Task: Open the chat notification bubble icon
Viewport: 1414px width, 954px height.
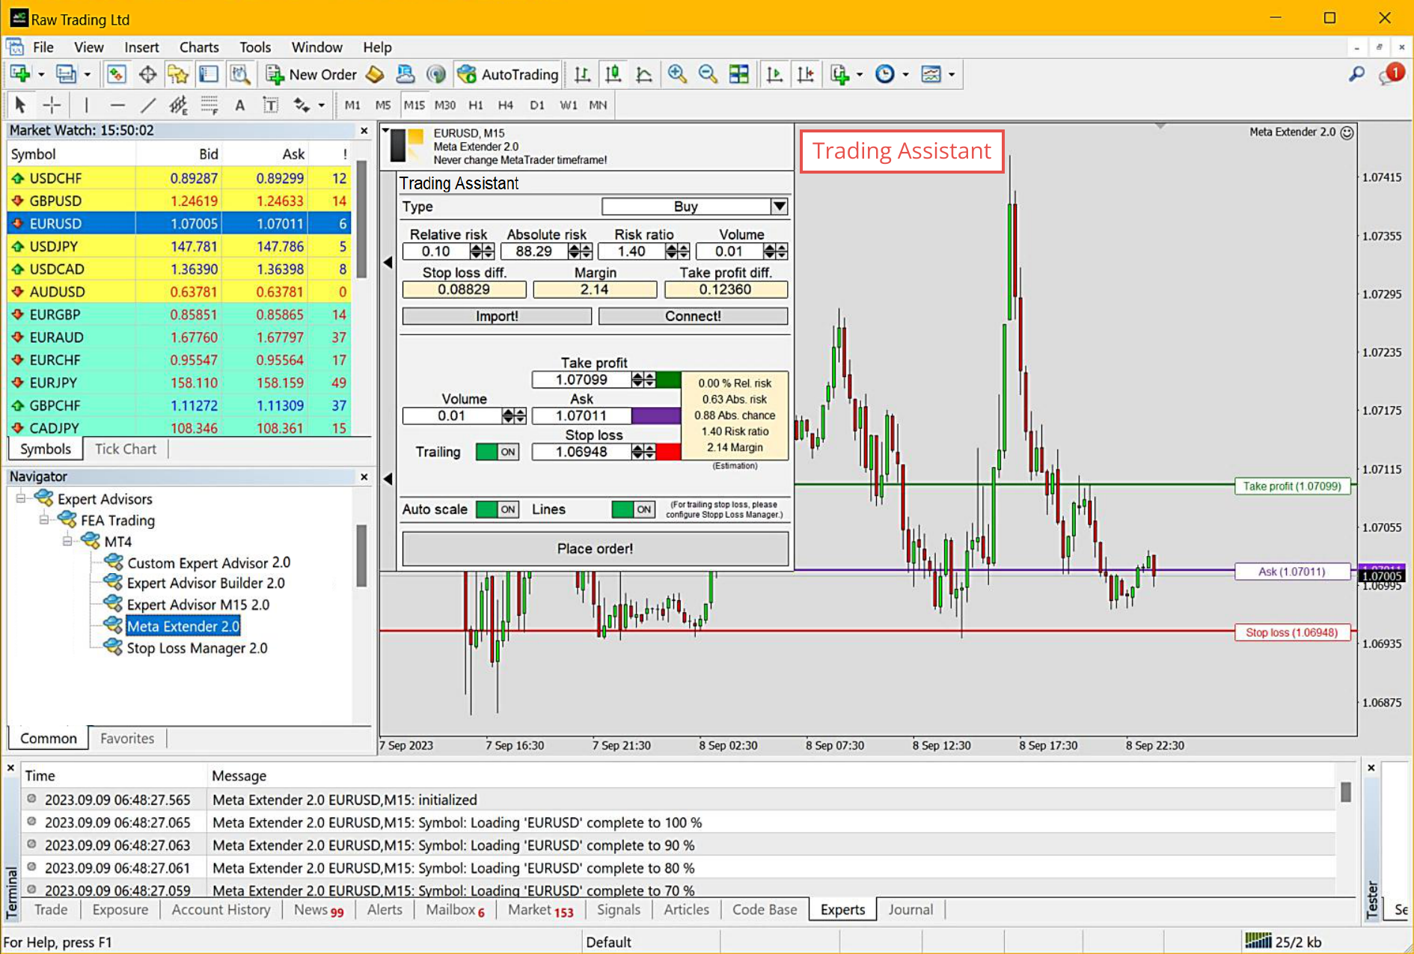Action: click(1392, 73)
